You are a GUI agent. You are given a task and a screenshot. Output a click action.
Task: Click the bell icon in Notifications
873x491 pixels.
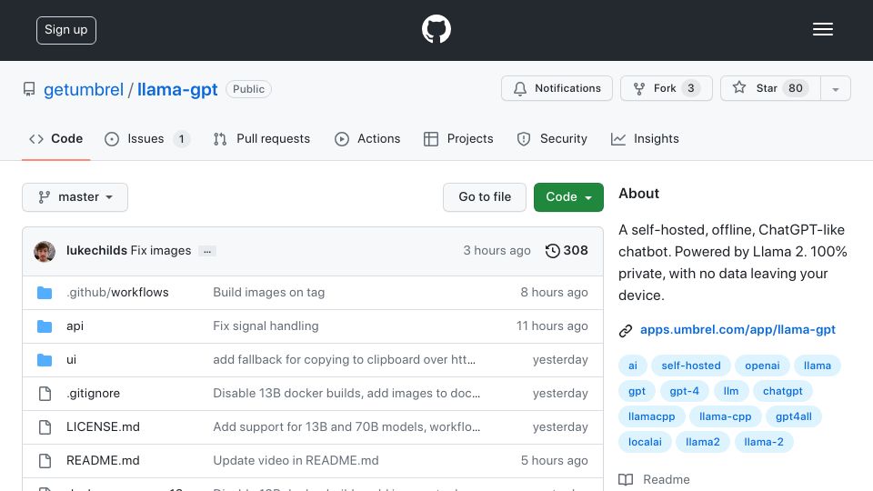click(519, 88)
